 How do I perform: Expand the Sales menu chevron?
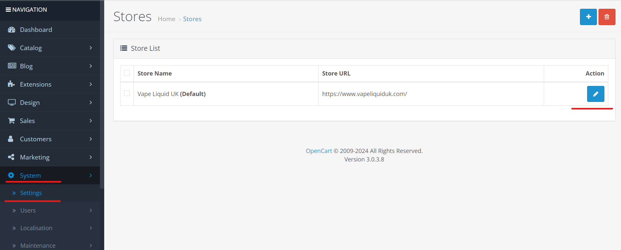click(x=91, y=121)
